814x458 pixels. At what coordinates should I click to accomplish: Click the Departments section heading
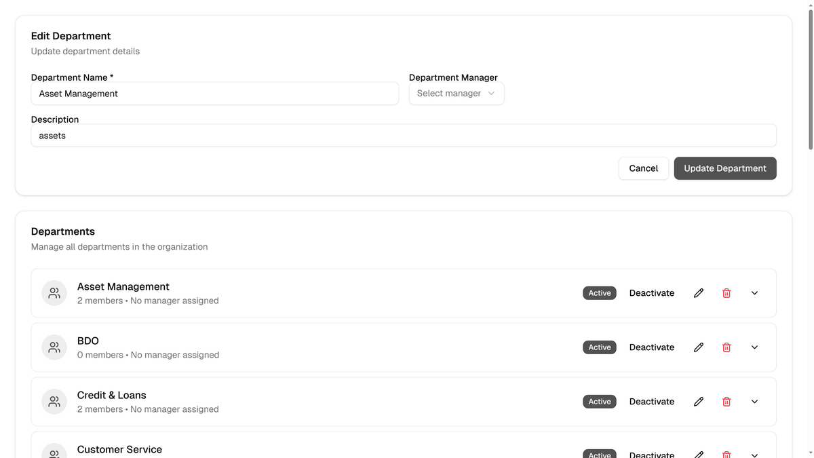tap(63, 231)
